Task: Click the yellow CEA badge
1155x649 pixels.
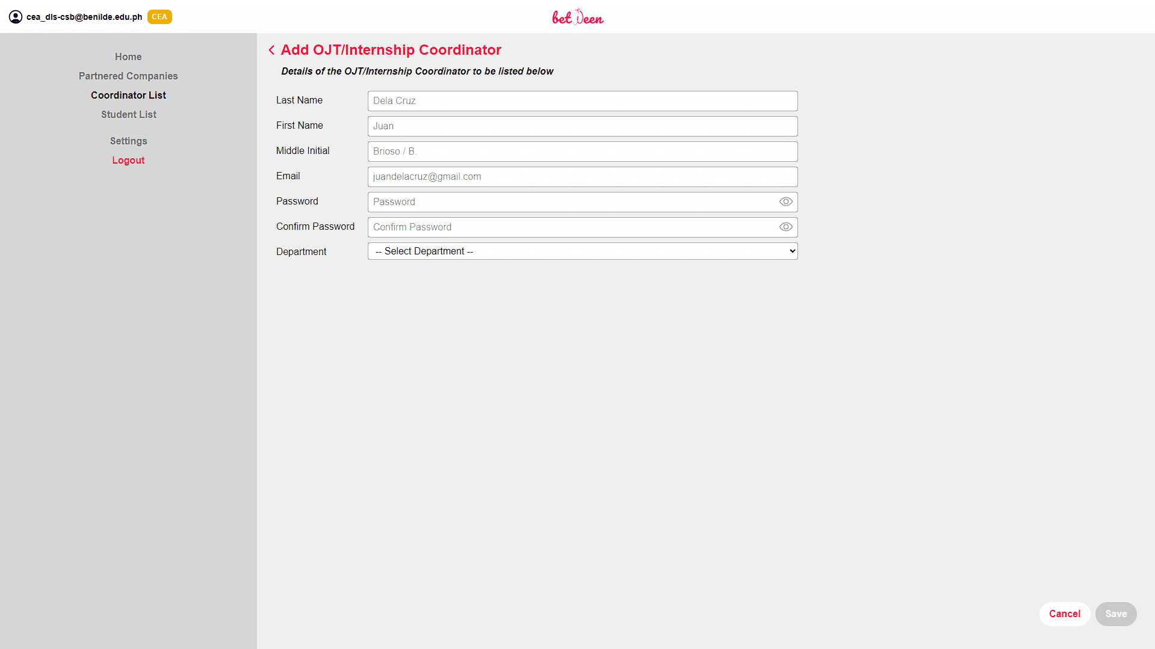Action: pos(159,17)
